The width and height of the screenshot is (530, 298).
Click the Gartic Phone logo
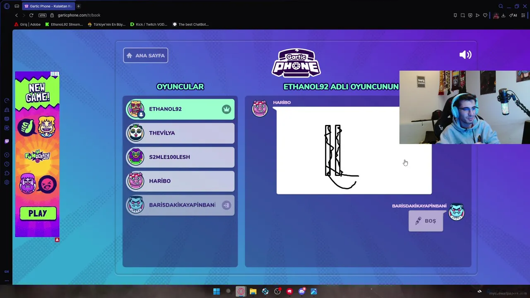pos(296,63)
